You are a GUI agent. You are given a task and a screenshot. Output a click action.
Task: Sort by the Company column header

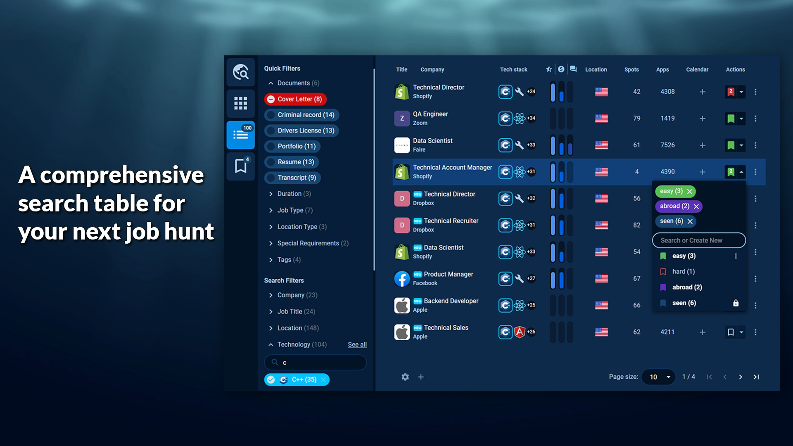(432, 69)
